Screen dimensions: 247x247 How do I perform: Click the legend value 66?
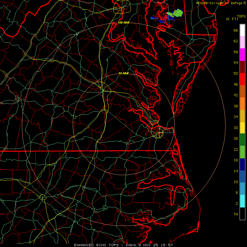coord(236,30)
